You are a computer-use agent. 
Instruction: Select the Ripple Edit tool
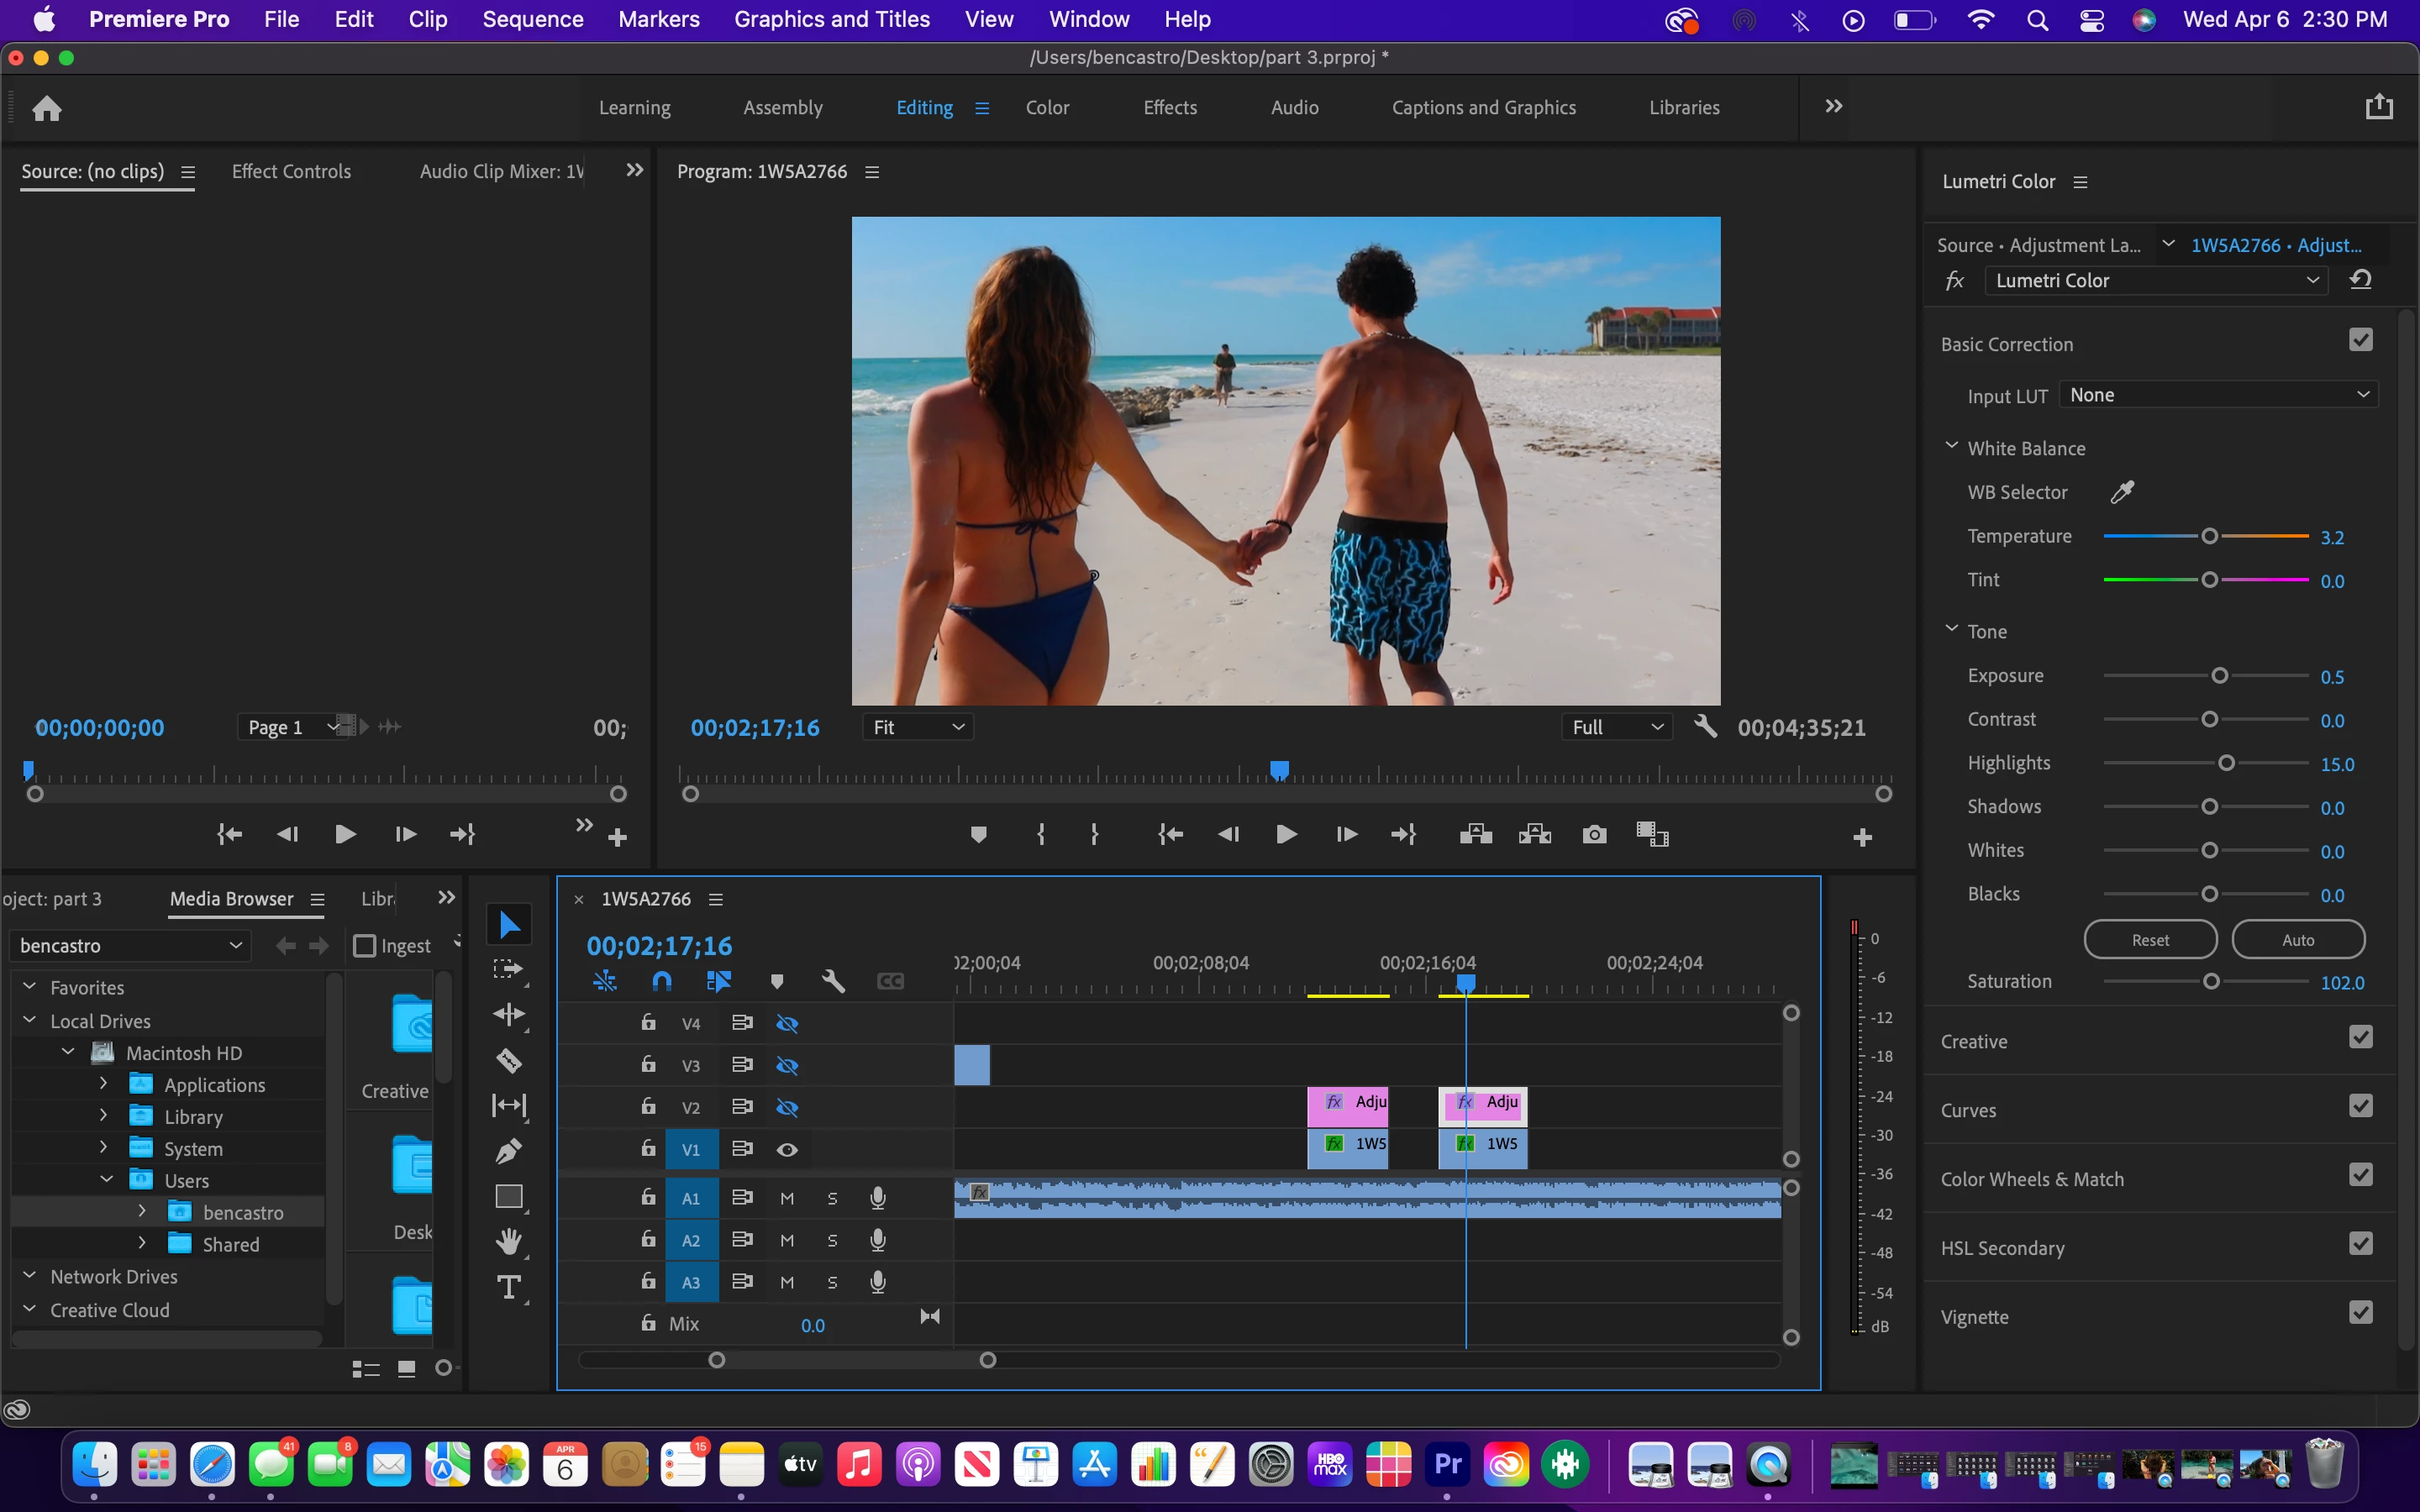(509, 1014)
